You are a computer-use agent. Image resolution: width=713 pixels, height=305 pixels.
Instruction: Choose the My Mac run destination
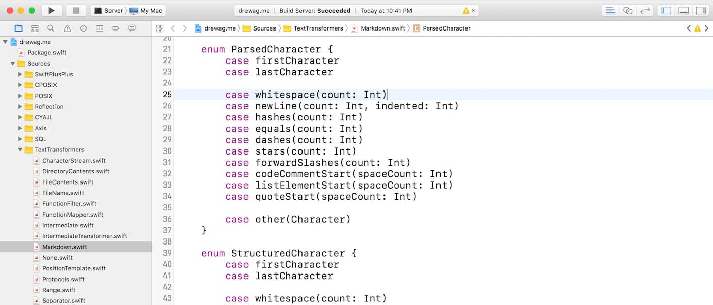[146, 10]
